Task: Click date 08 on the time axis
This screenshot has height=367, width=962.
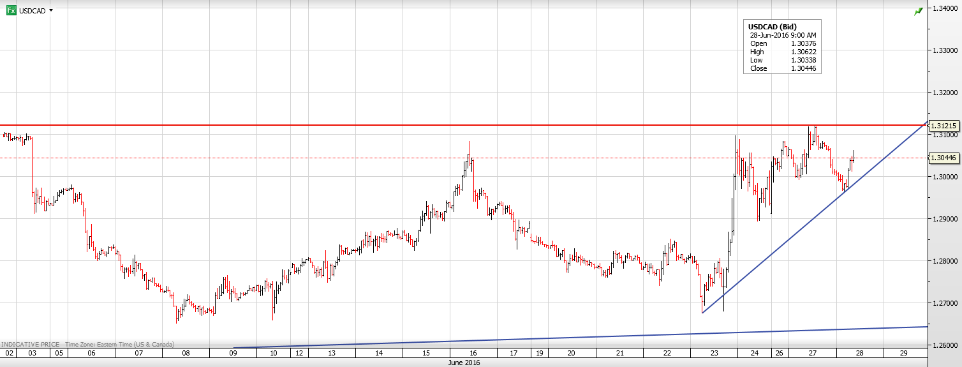Action: coord(185,353)
